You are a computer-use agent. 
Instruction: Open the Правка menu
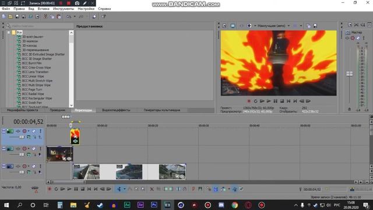click(19, 9)
